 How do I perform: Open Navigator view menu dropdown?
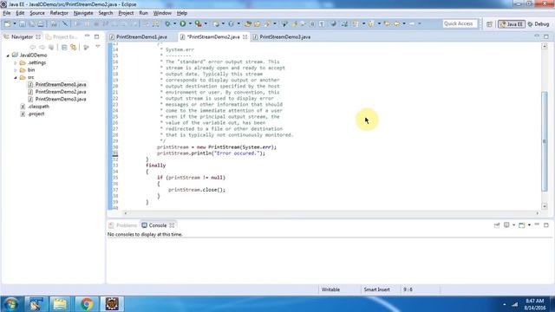pyautogui.click(x=98, y=47)
